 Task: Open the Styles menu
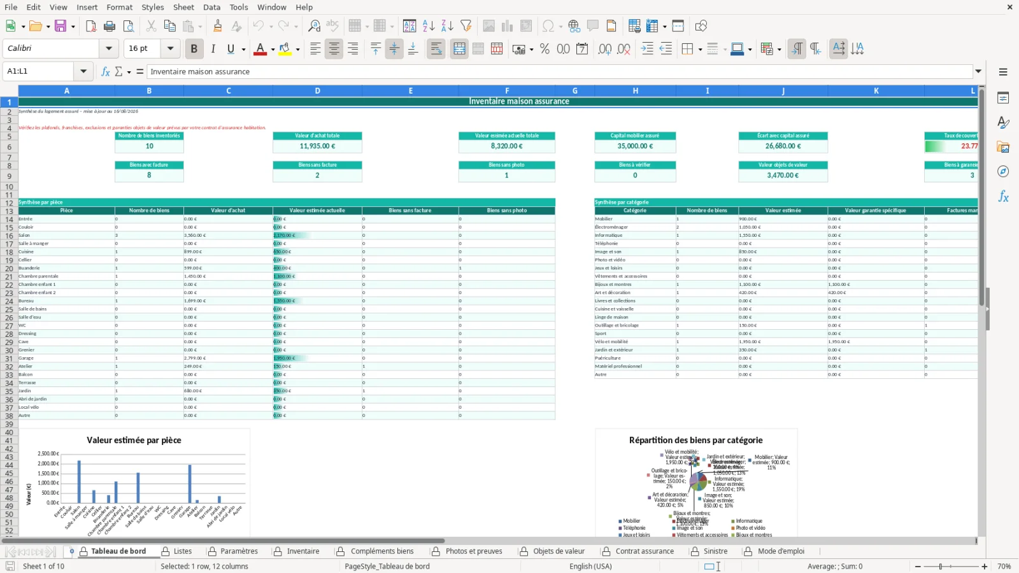point(152,7)
